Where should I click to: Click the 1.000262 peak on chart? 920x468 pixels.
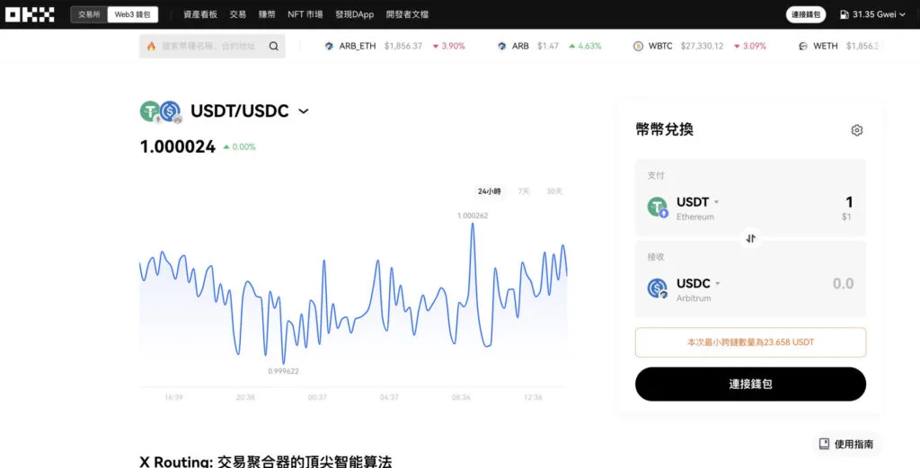coord(473,225)
